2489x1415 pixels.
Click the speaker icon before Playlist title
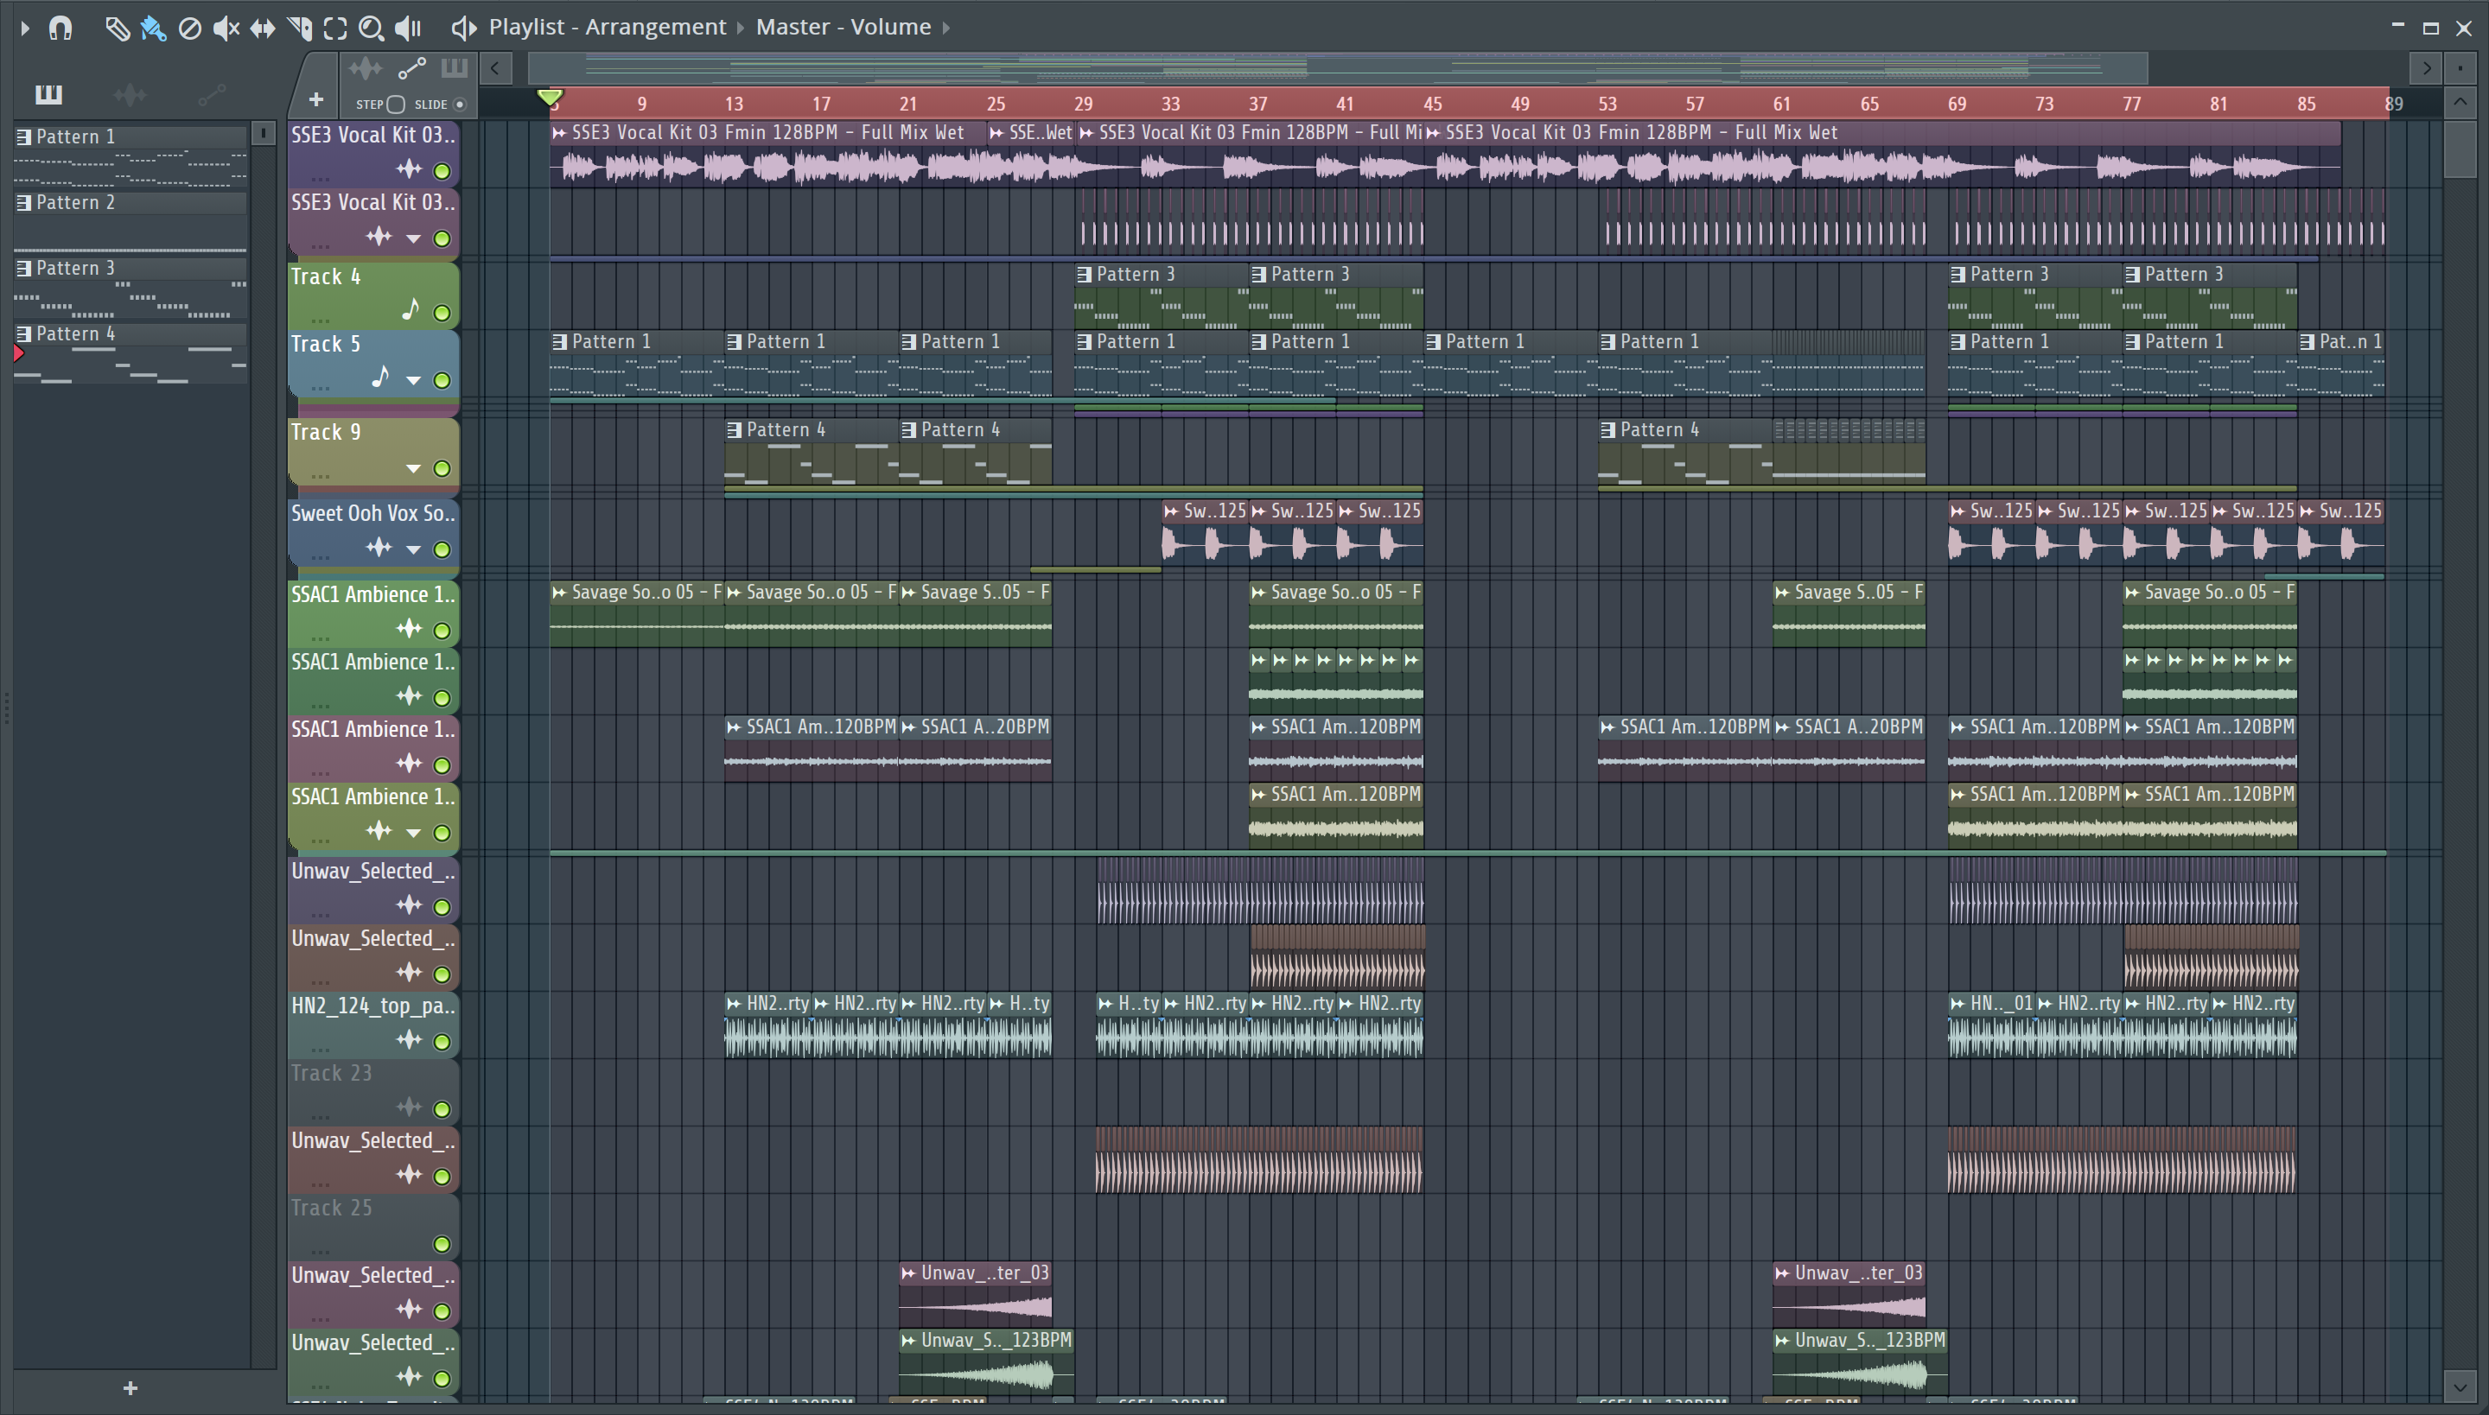click(x=464, y=29)
